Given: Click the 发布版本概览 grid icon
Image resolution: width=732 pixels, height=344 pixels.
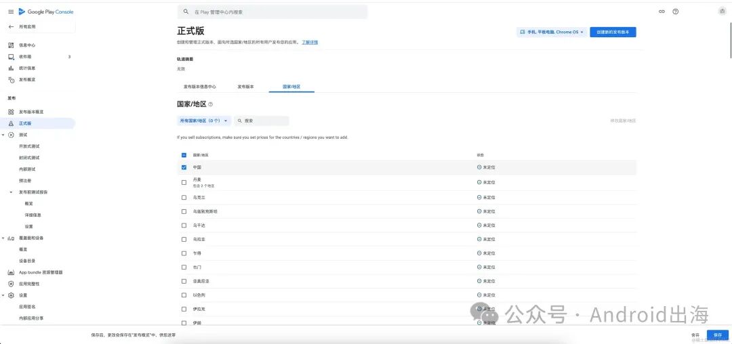Looking at the screenshot, I should (x=12, y=112).
